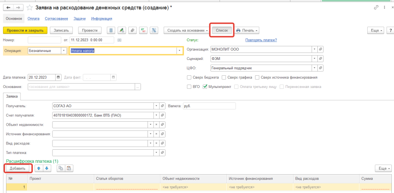Viewport: 394px width, 193px height.
Task: Move payment row down with arrow
Action: point(47,168)
